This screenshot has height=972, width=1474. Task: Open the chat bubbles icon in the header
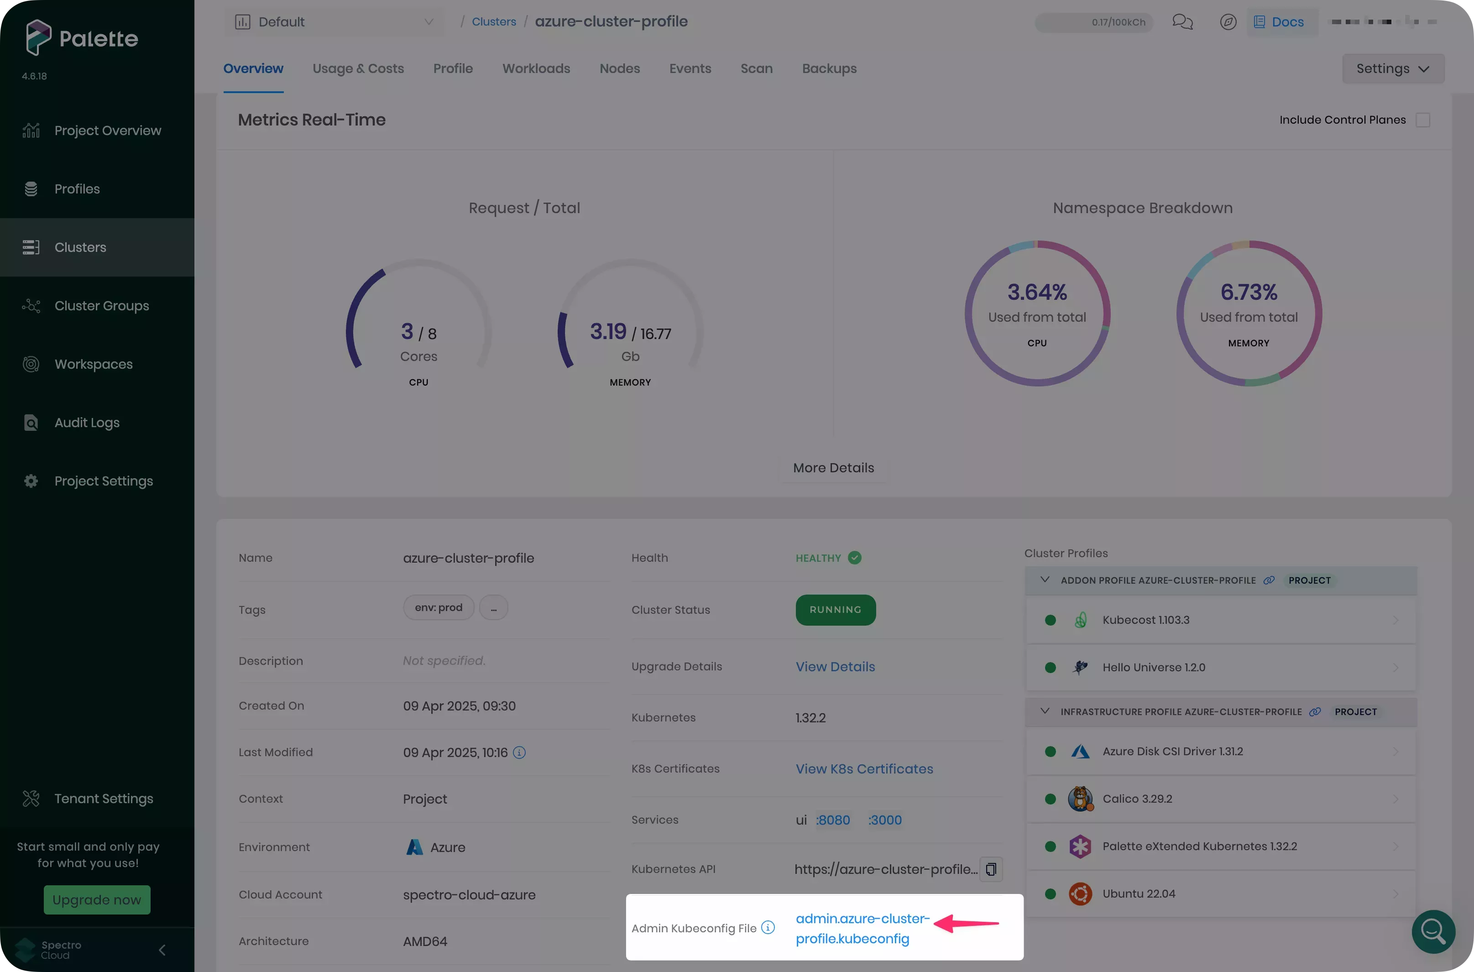pos(1183,22)
